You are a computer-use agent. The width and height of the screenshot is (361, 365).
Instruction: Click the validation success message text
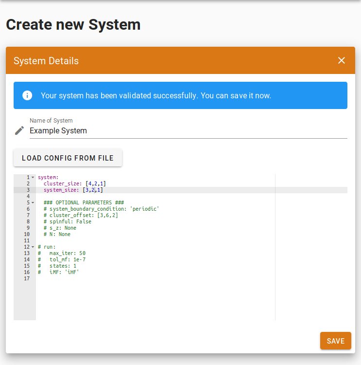point(156,95)
